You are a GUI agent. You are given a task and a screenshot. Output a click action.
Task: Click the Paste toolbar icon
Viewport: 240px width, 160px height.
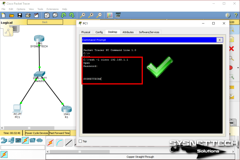coord(55,15)
